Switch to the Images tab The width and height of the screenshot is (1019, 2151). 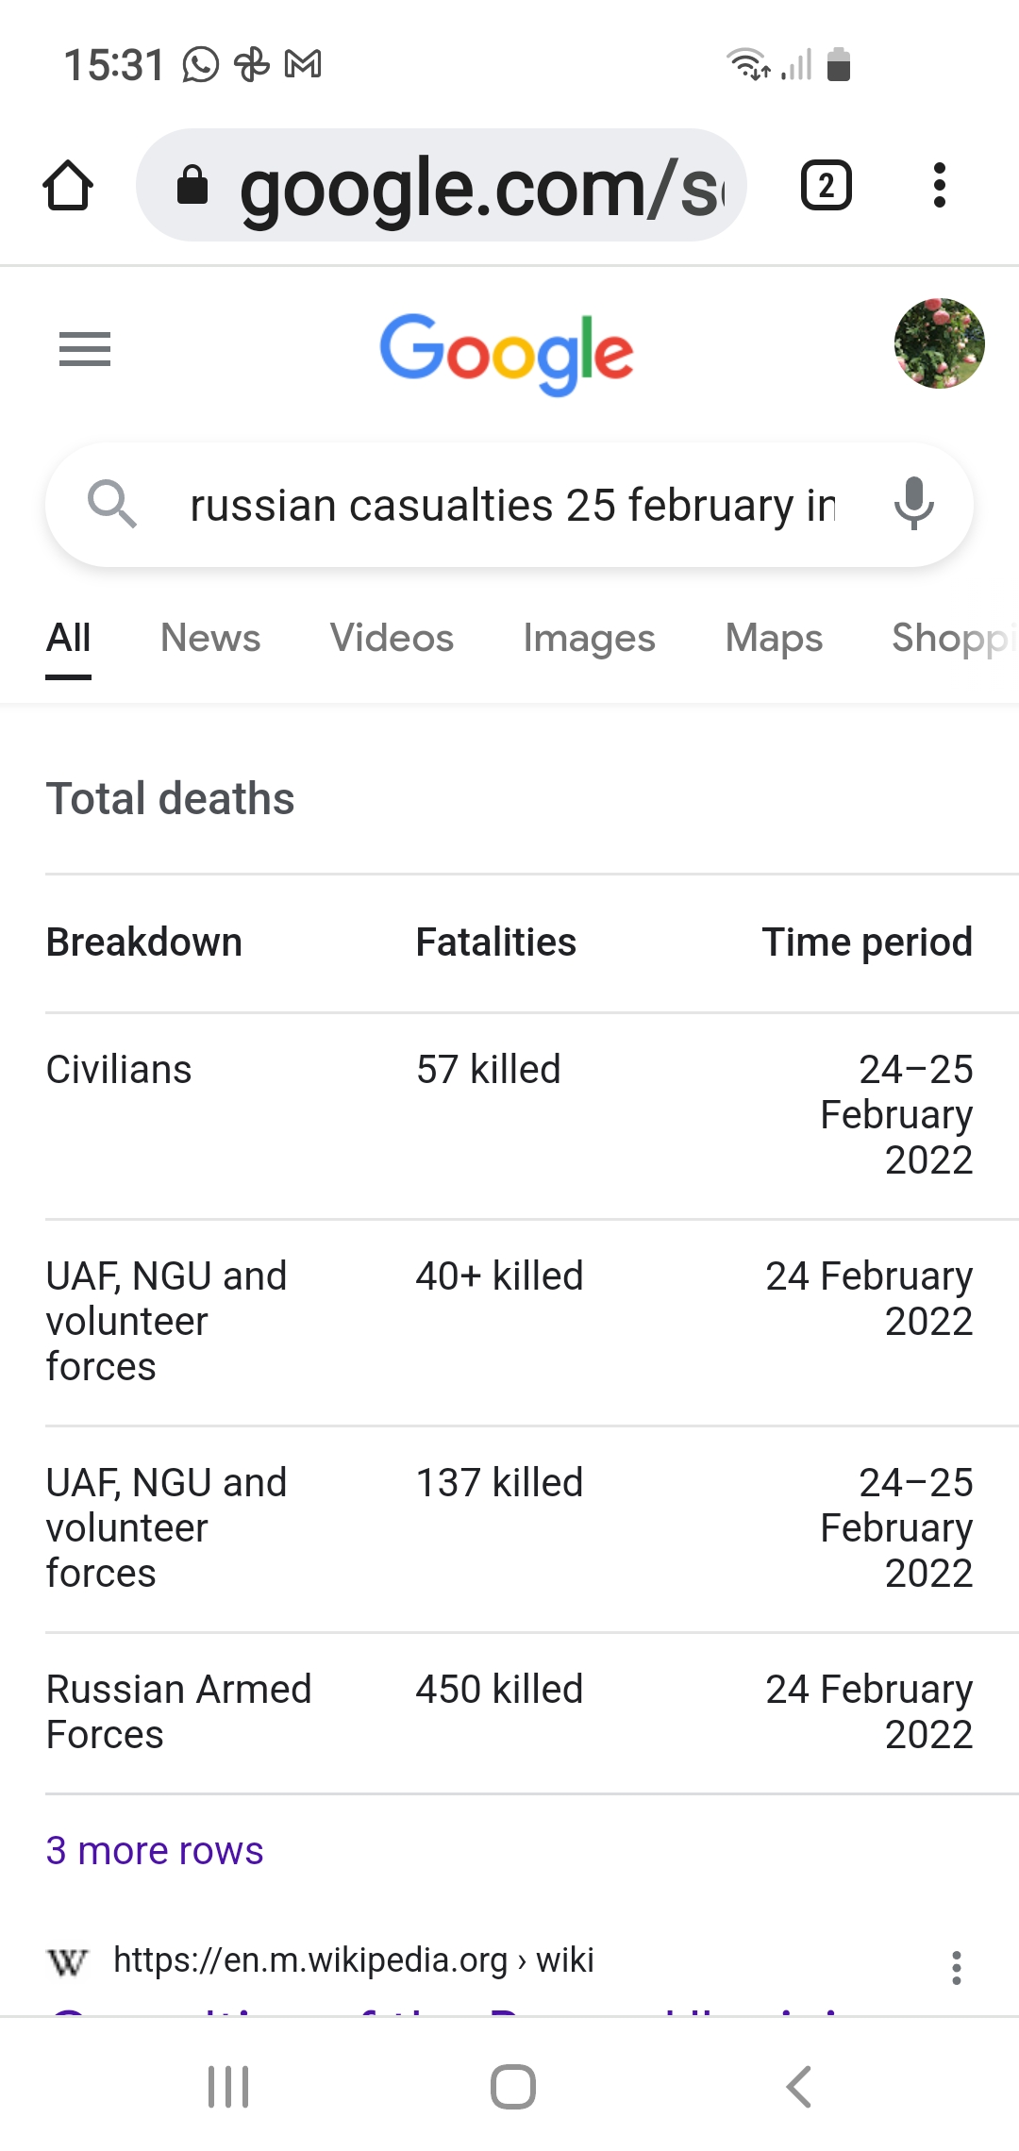coord(589,639)
